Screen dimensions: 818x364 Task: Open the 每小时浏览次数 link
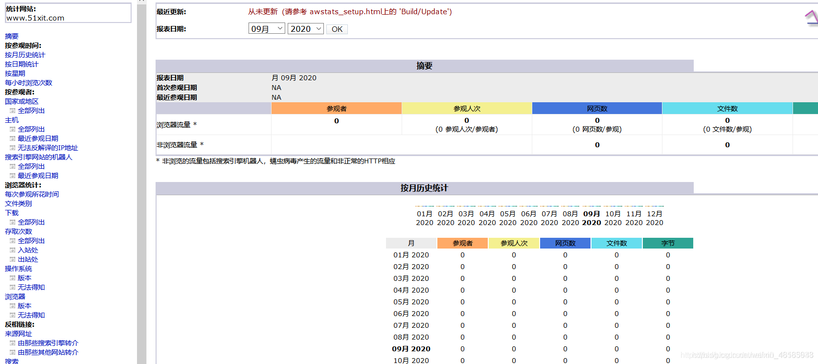28,83
